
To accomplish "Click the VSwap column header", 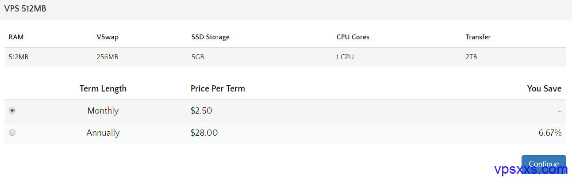I will click(107, 37).
